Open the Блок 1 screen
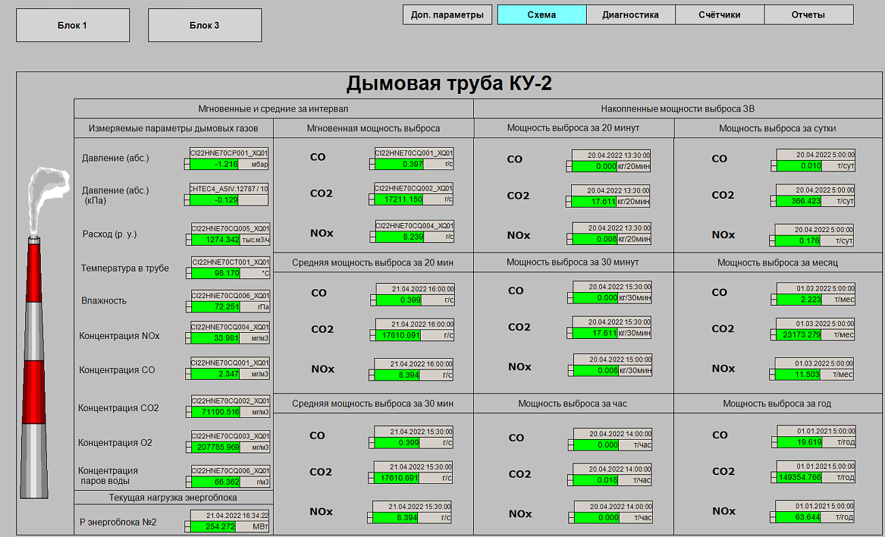This screenshot has width=885, height=537. [72, 25]
